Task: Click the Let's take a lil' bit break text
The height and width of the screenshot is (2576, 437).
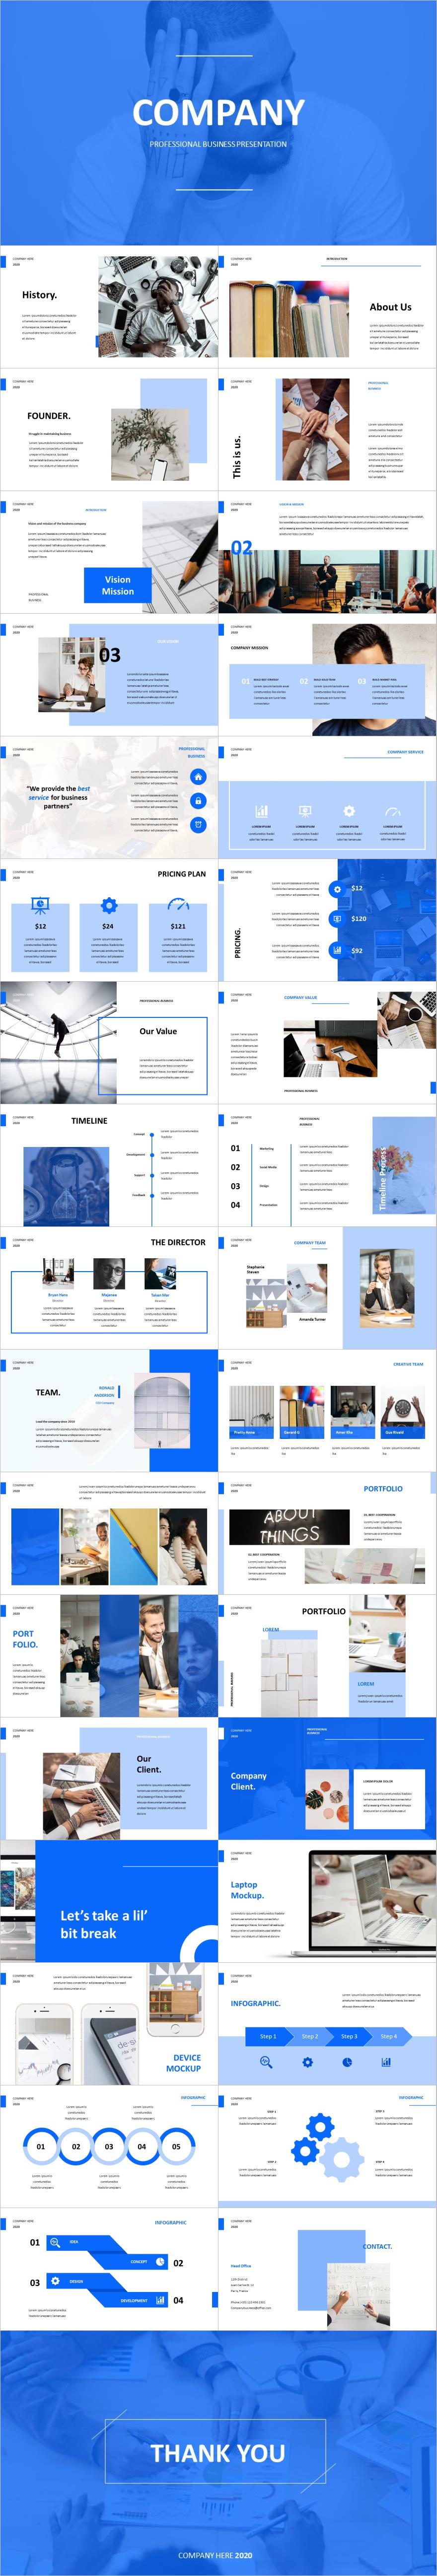Action: tap(104, 1924)
